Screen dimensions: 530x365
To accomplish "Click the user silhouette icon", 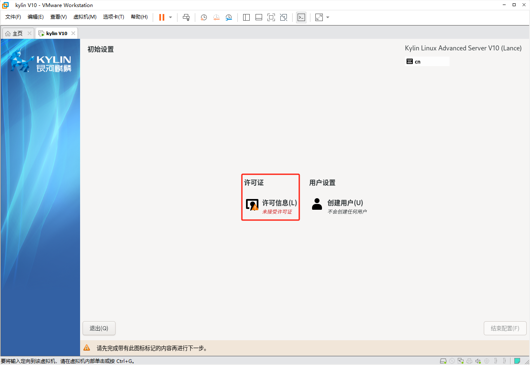I will pyautogui.click(x=317, y=204).
